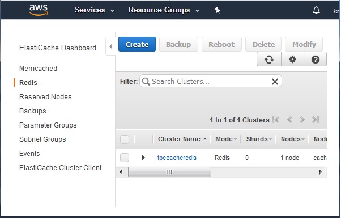Viewport: 341px width, 220px height.
Task: Toggle the select-all clusters checkbox
Action: (x=125, y=139)
